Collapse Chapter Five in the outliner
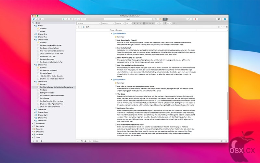 click(x=111, y=80)
